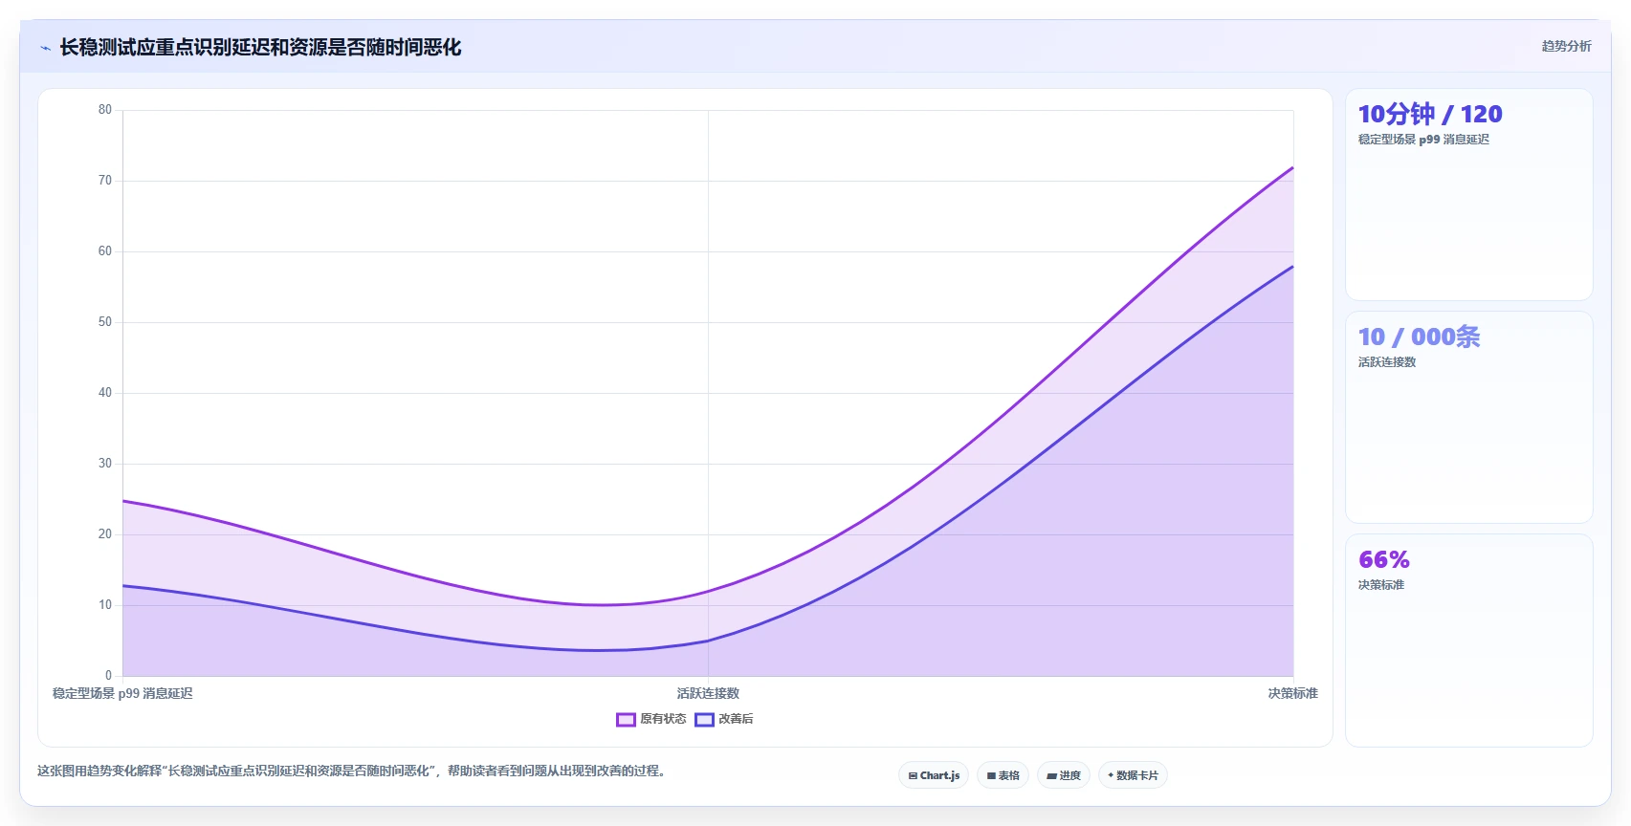Click the y-axis tick 80
The height and width of the screenshot is (826, 1631).
(105, 110)
